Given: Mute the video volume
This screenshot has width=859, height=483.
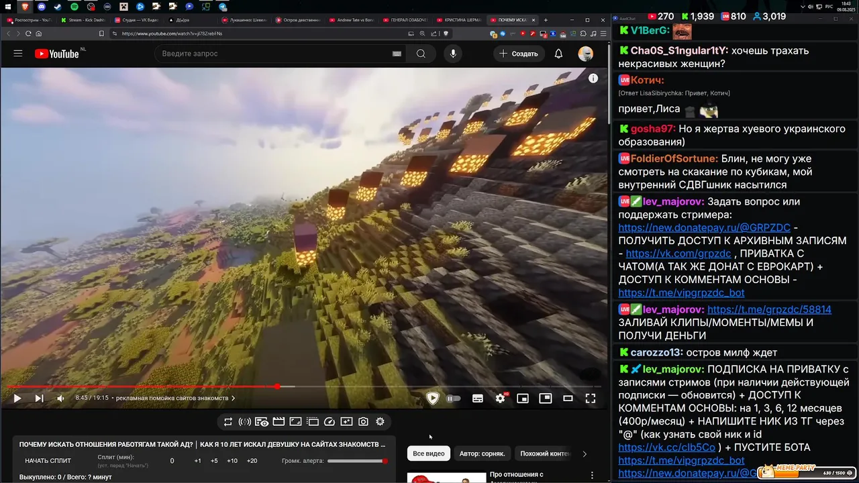Looking at the screenshot, I should click(x=60, y=398).
